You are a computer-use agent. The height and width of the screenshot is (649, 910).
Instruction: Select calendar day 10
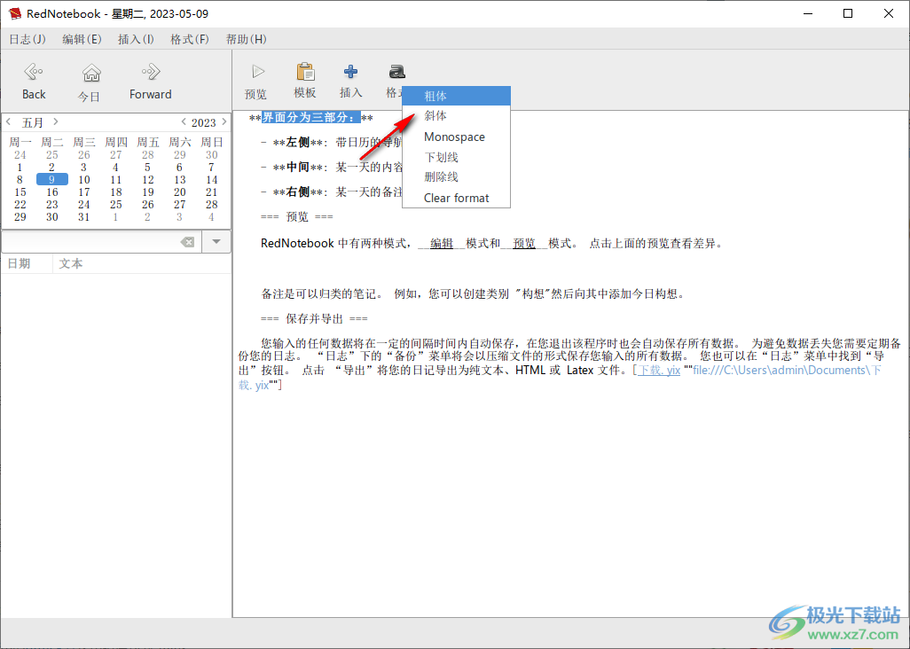(x=84, y=179)
